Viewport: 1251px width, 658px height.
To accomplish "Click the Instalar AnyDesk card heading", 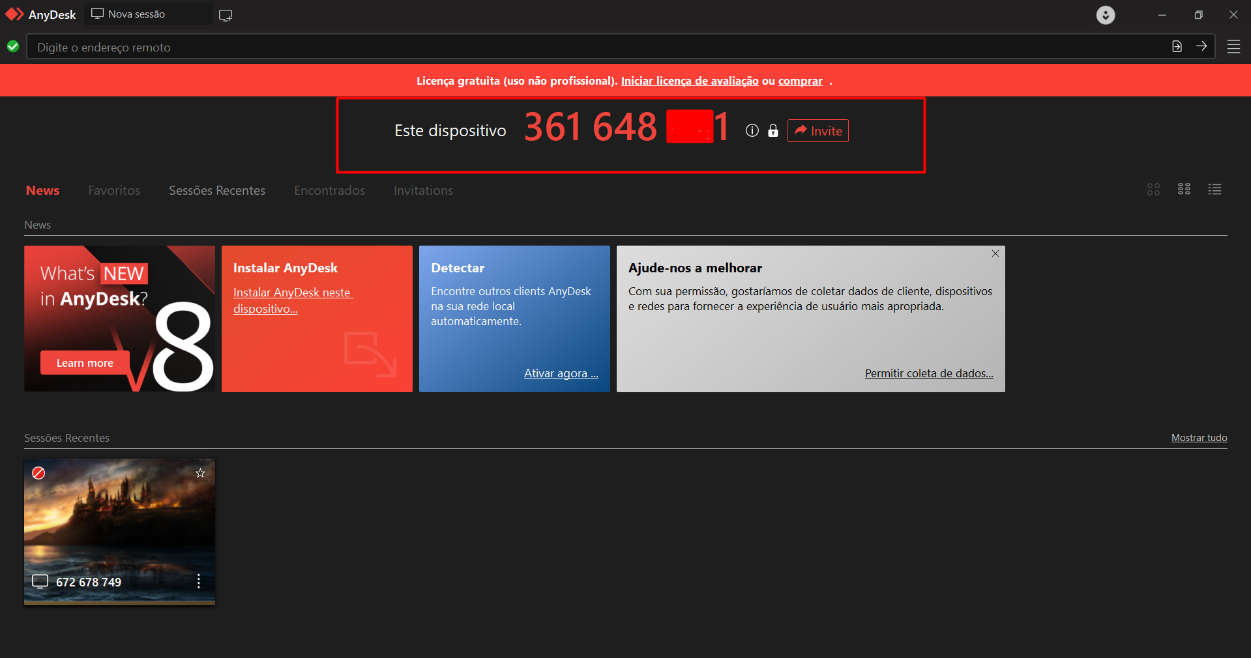I will tap(286, 268).
